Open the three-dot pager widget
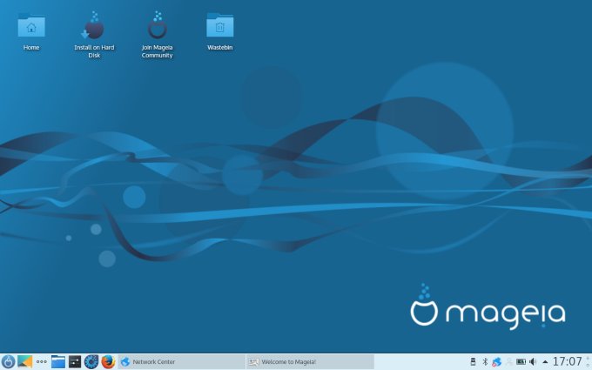Screen dimensions: 592x370 [x=42, y=361]
